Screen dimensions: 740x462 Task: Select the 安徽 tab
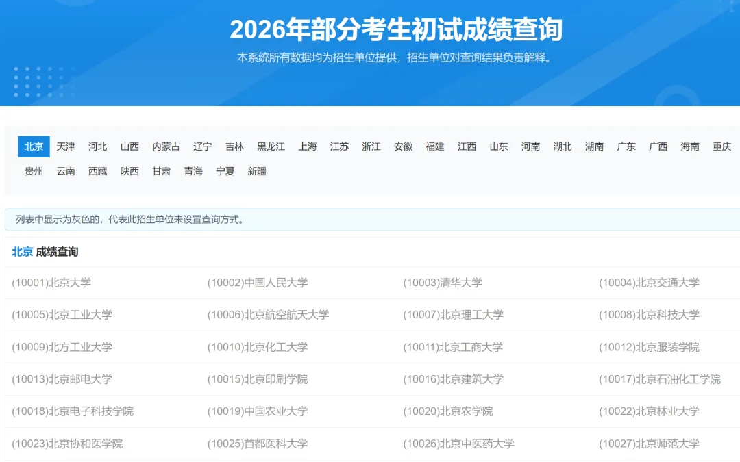(x=403, y=146)
